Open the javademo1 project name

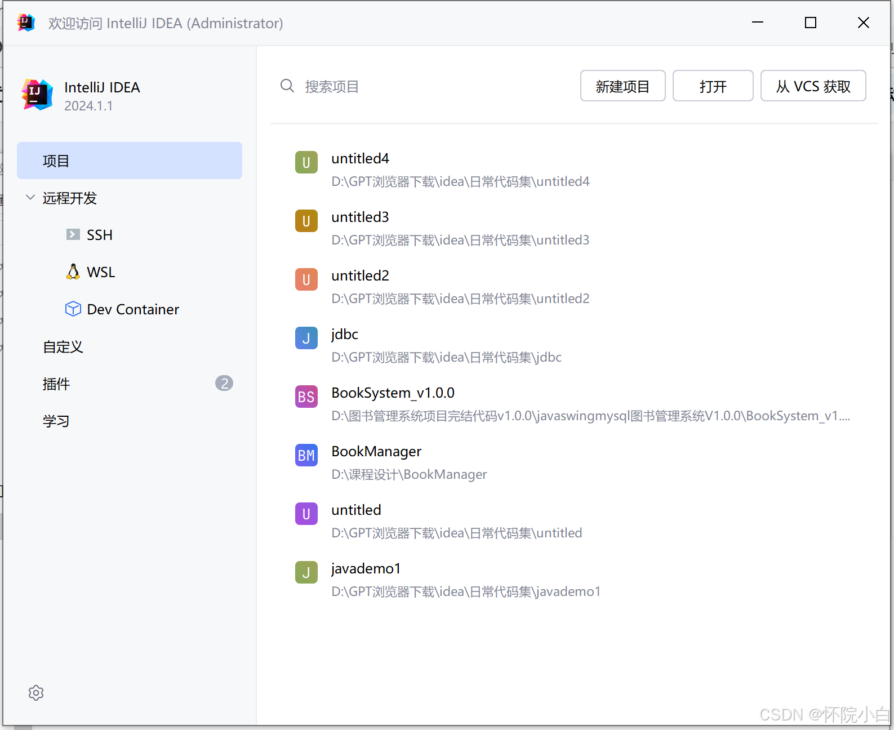366,568
